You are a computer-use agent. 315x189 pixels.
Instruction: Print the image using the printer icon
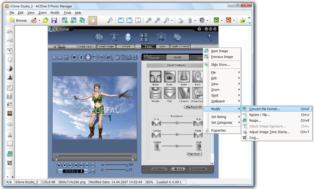click(181, 20)
